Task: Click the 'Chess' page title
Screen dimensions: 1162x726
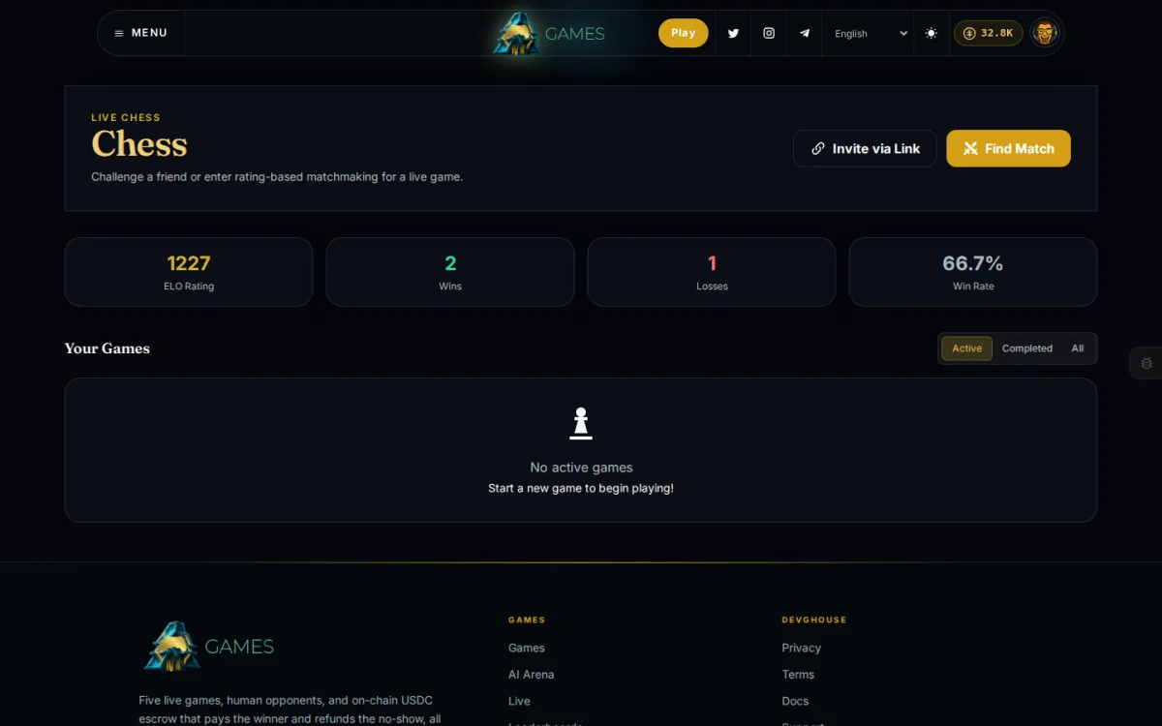Action: (x=139, y=144)
